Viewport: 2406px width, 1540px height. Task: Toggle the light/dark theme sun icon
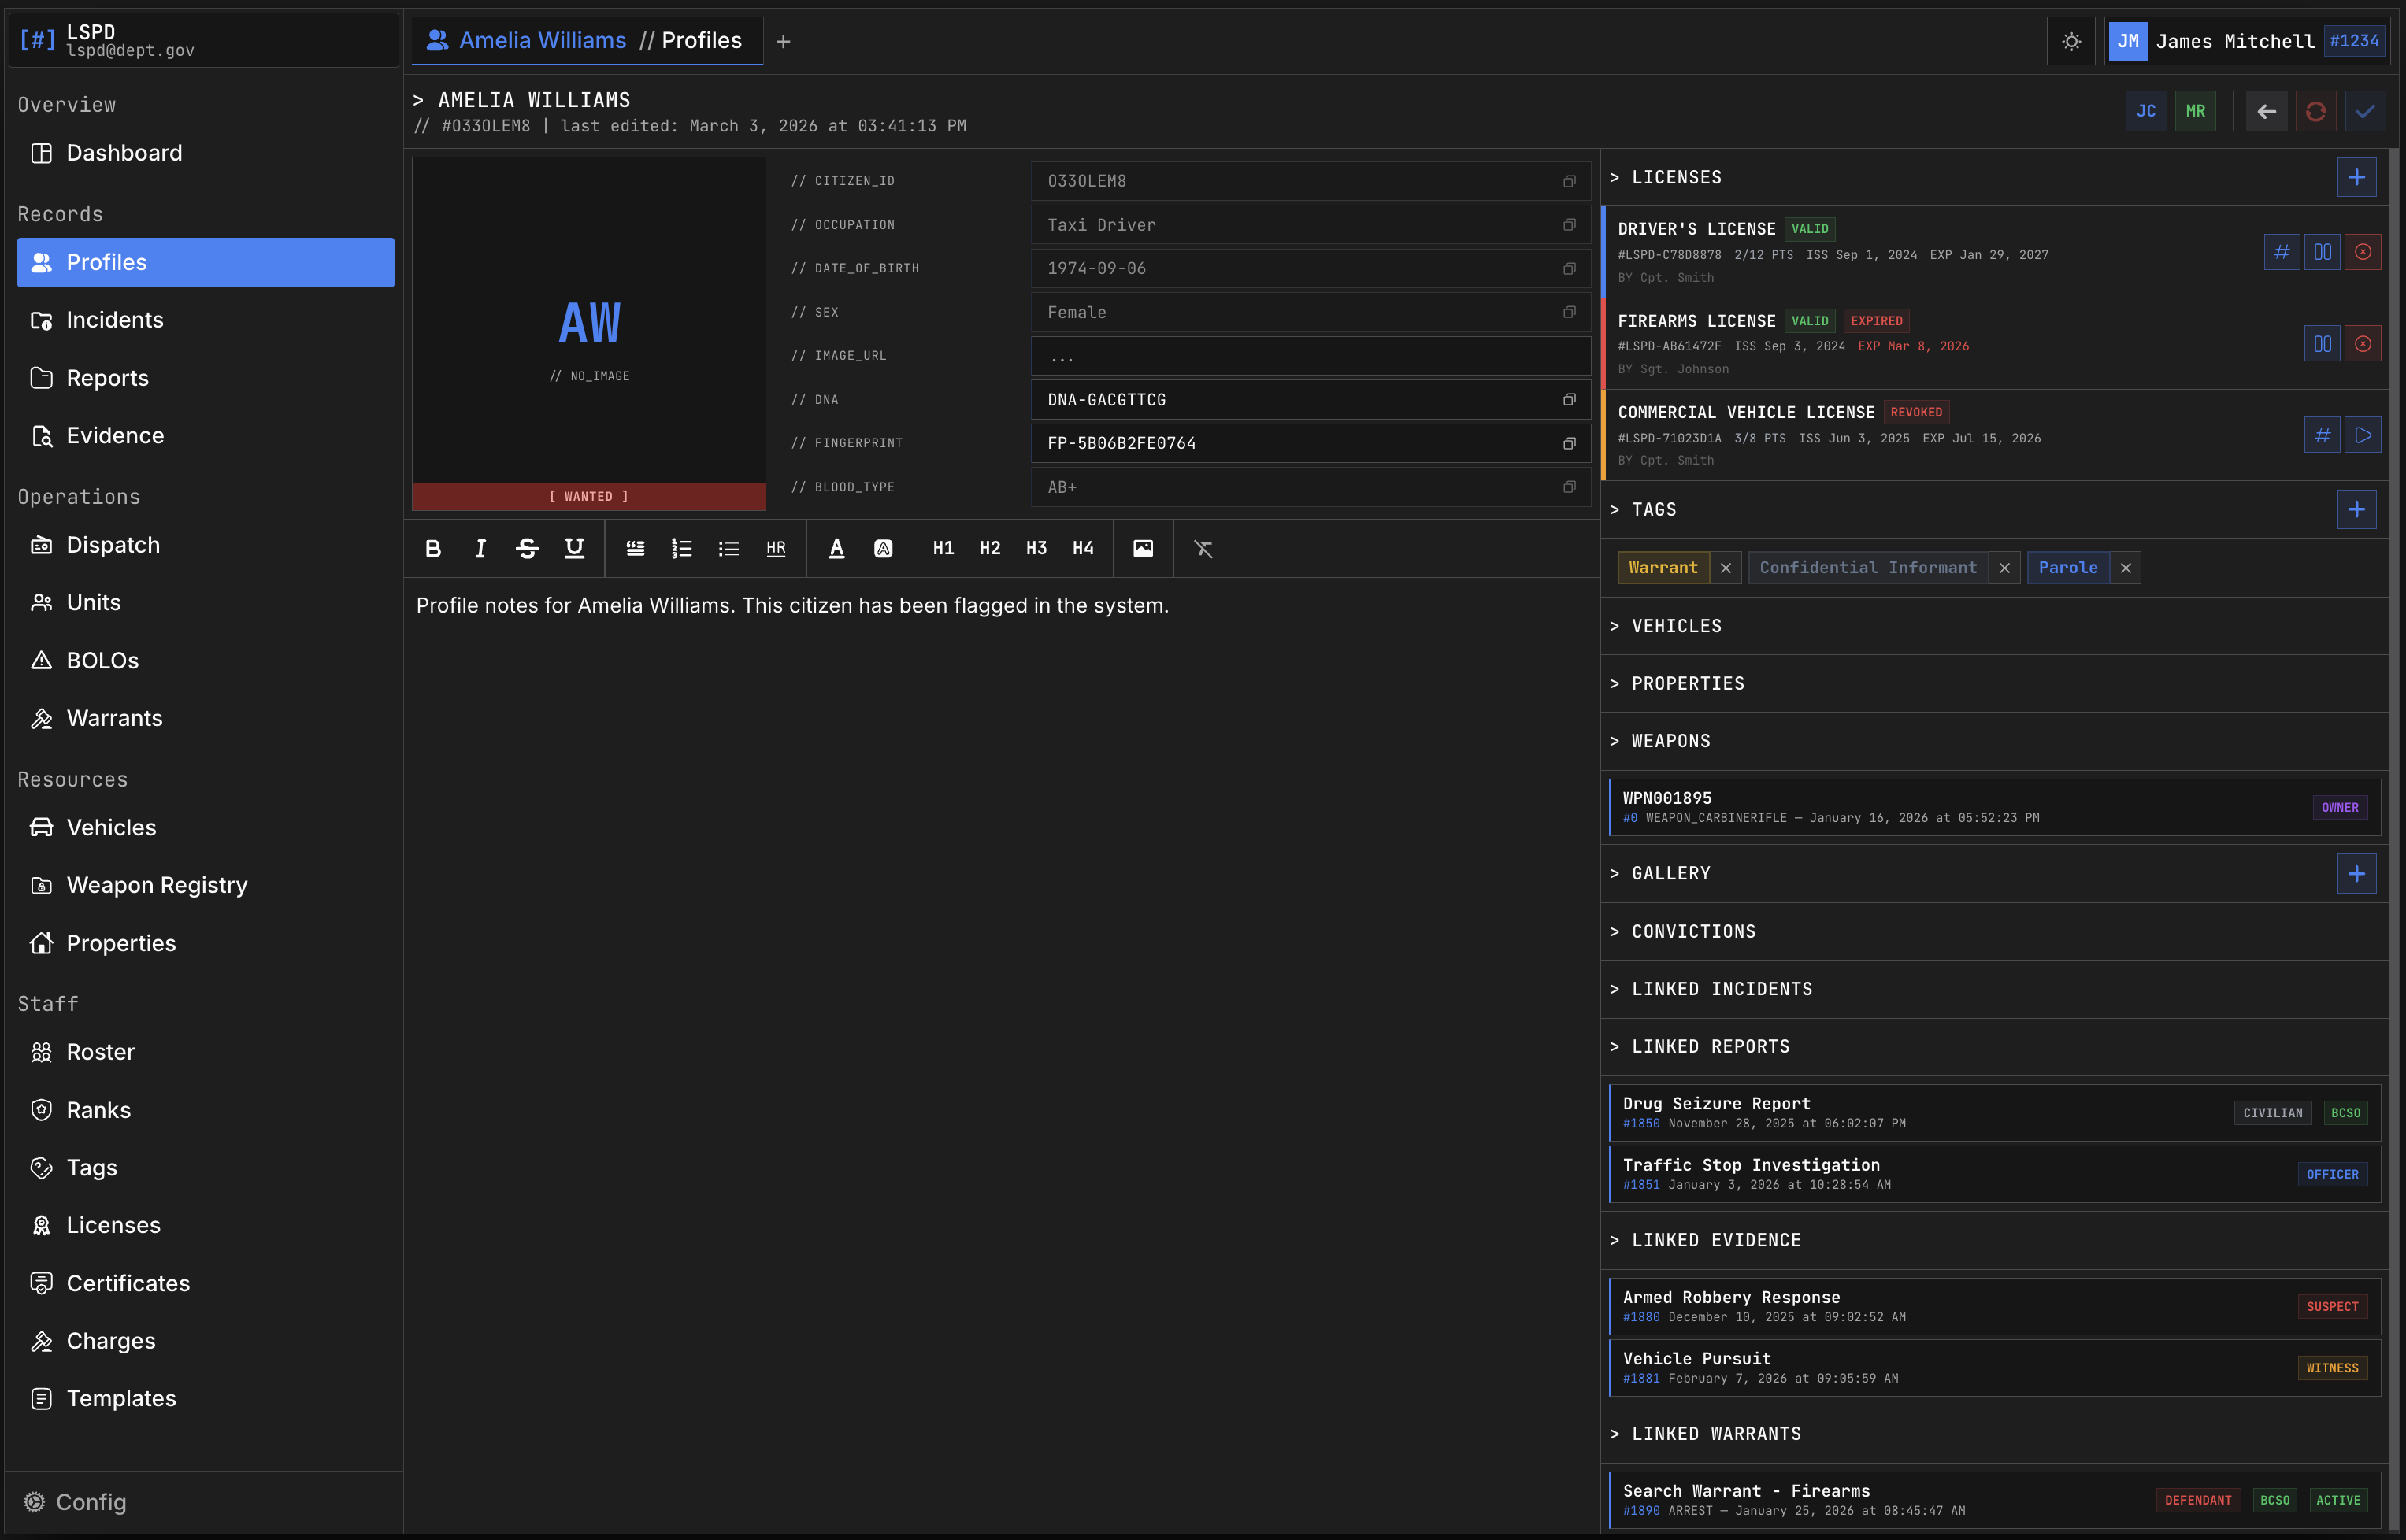pos(2071,41)
